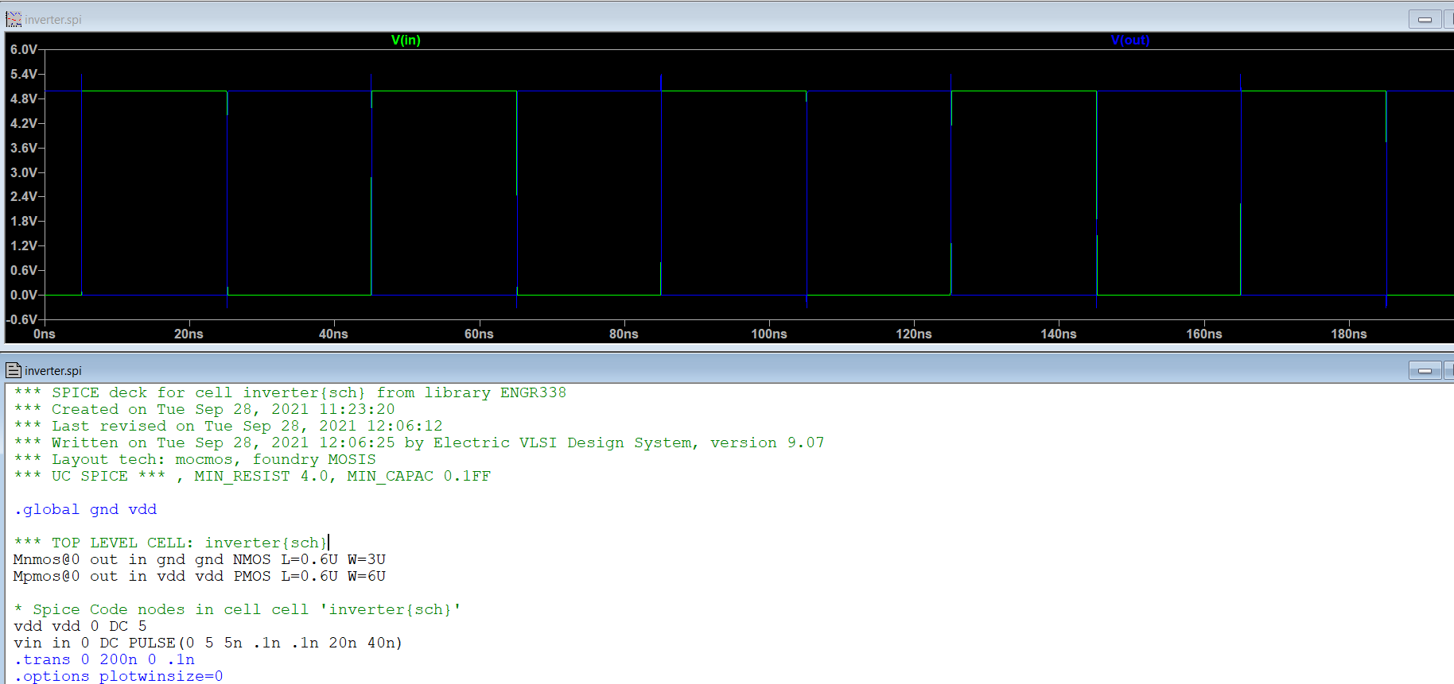Screen dimensions: 1454x684
Task: Click the 20ns time axis label
Action: [x=189, y=334]
